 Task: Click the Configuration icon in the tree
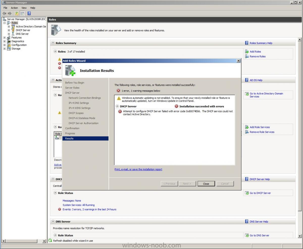coord(9,45)
